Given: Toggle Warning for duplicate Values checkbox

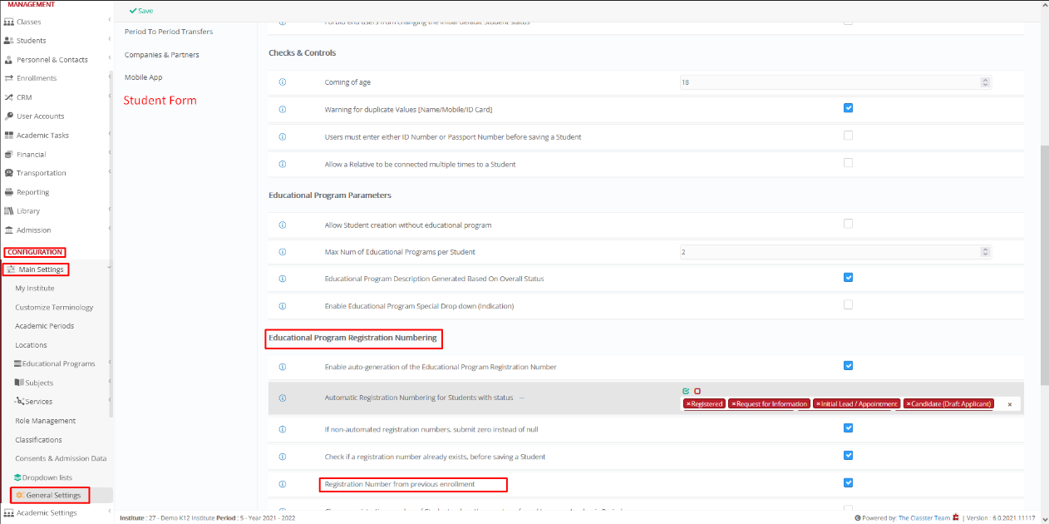Looking at the screenshot, I should point(848,108).
